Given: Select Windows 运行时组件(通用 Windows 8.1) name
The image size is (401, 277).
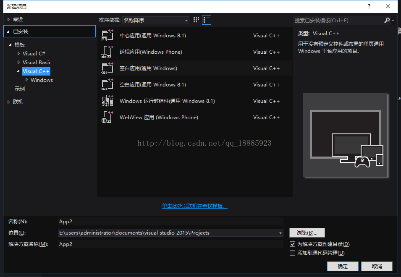Looking at the screenshot, I should [x=167, y=101].
